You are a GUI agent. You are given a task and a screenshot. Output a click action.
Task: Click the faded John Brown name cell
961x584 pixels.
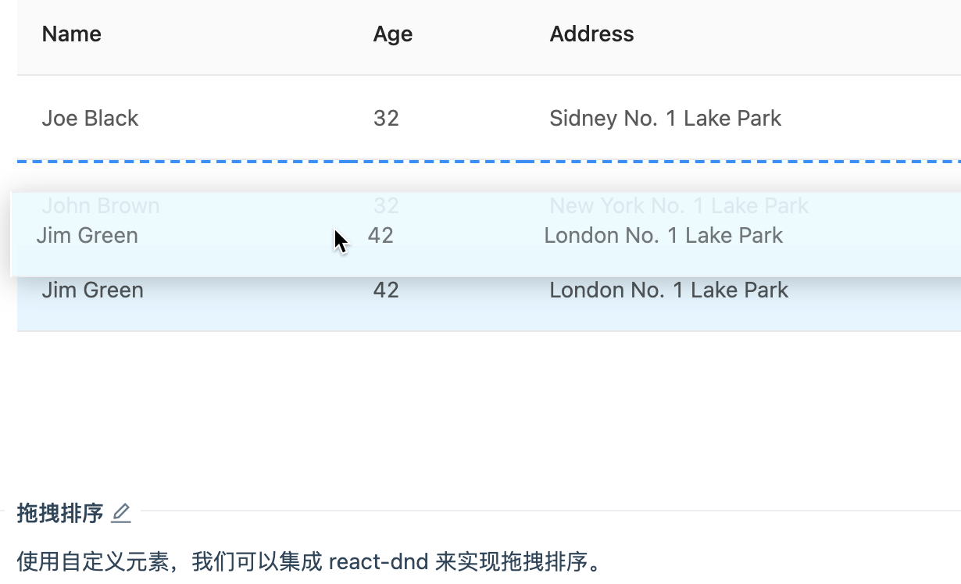(100, 205)
